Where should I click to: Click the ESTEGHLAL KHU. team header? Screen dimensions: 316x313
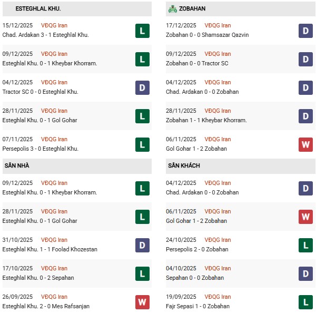(38, 9)
